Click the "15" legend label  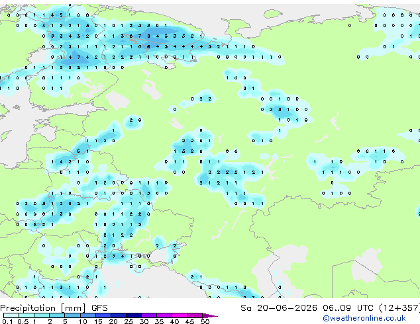(x=98, y=321)
